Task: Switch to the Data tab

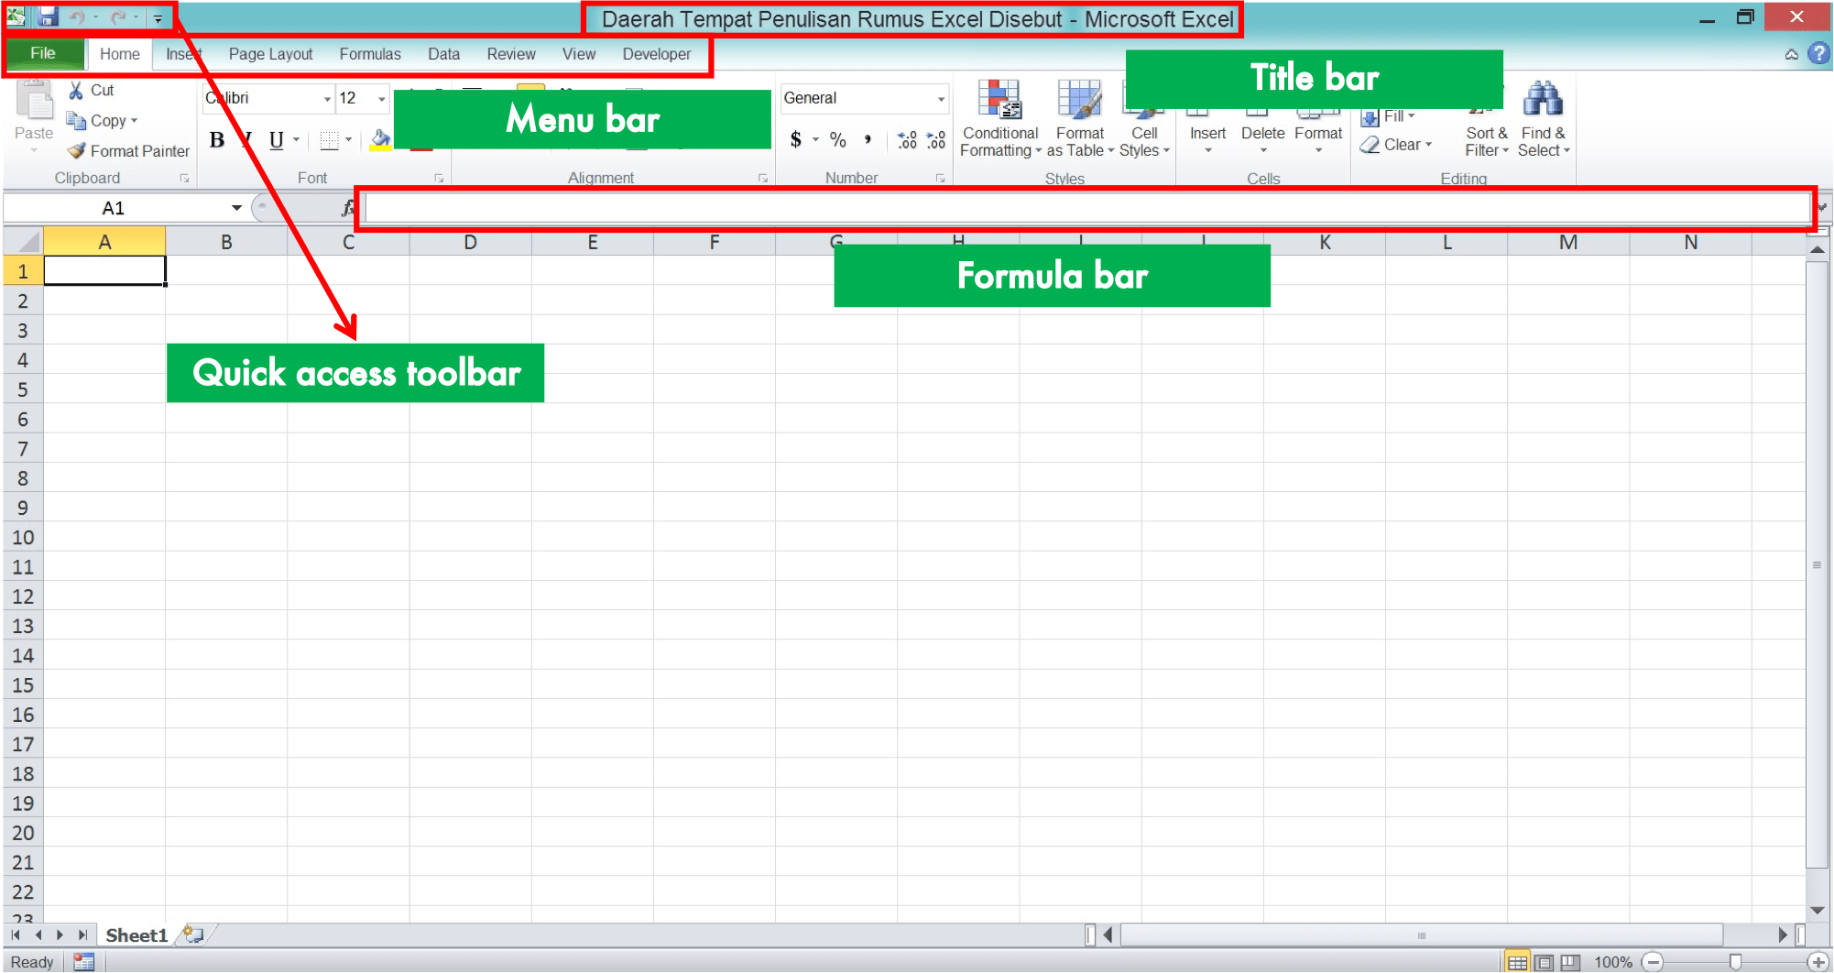Action: [x=443, y=54]
